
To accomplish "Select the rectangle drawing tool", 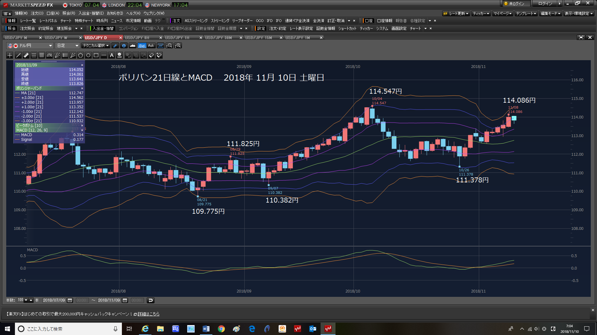I will (x=96, y=55).
